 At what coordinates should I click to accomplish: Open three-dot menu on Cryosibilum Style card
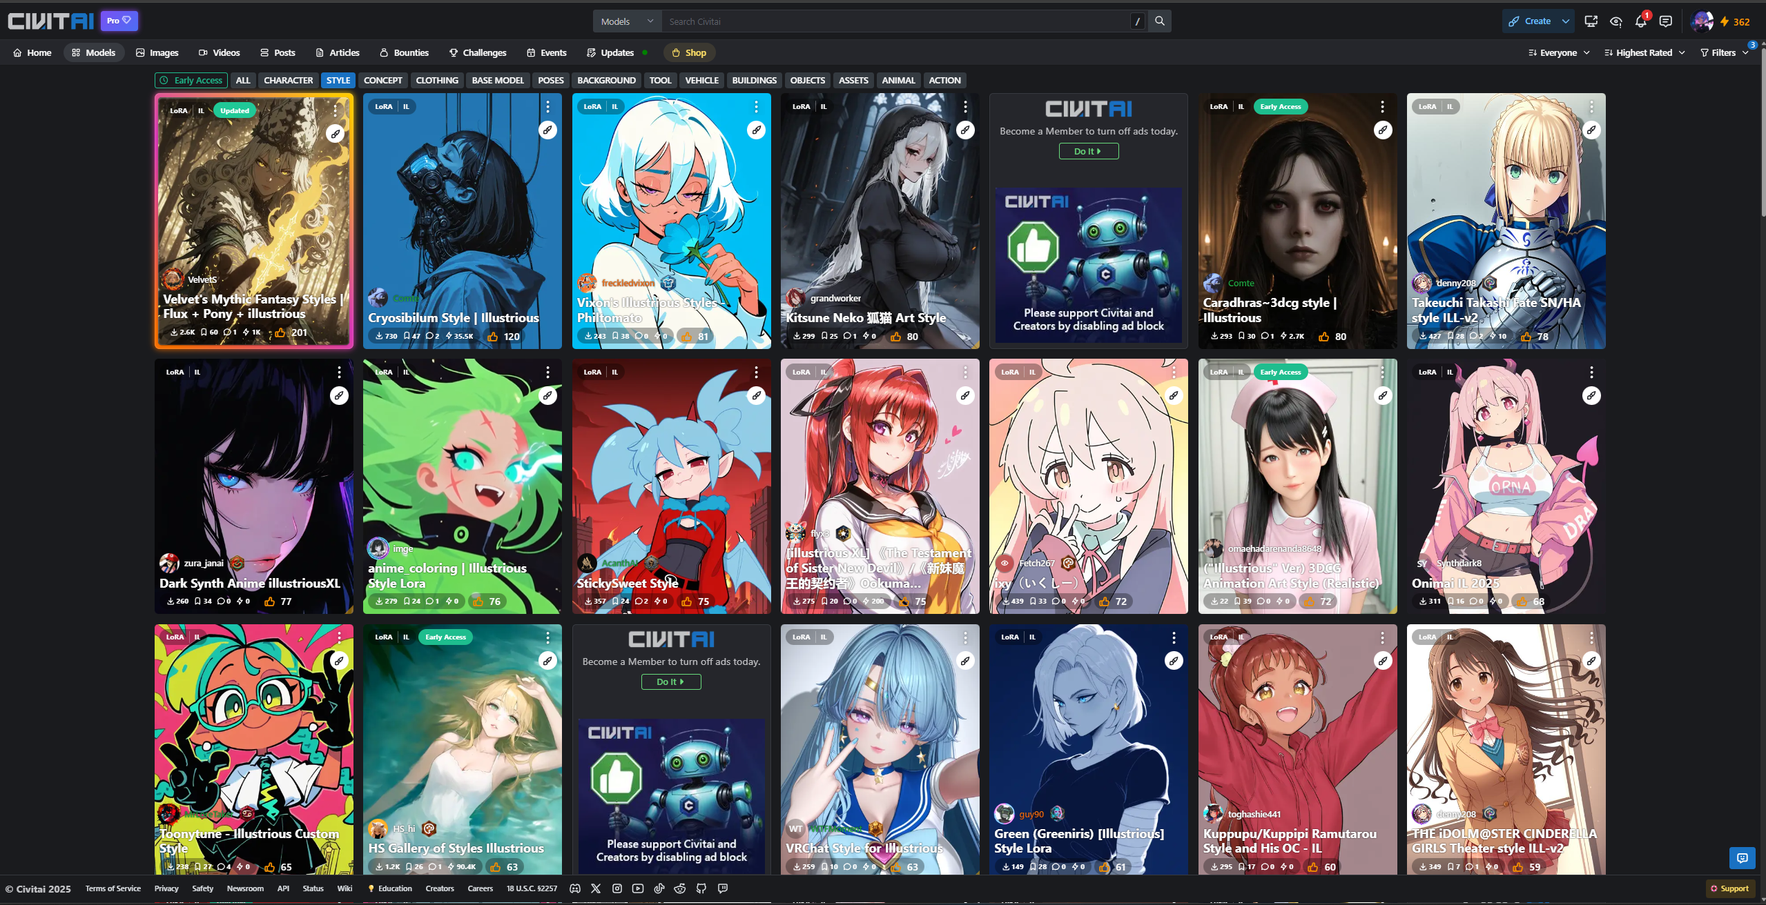pyautogui.click(x=547, y=107)
